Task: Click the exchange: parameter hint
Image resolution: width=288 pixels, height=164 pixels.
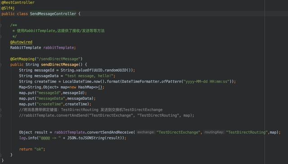Action: tap(146, 132)
